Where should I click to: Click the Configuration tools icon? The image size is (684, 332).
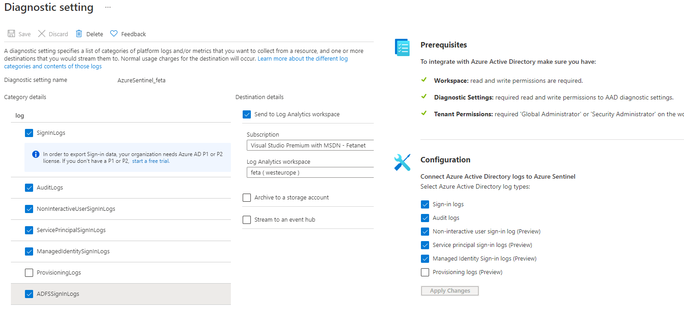[402, 162]
